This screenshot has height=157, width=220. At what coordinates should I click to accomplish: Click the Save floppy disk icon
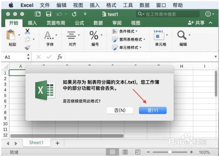pos(49,14)
